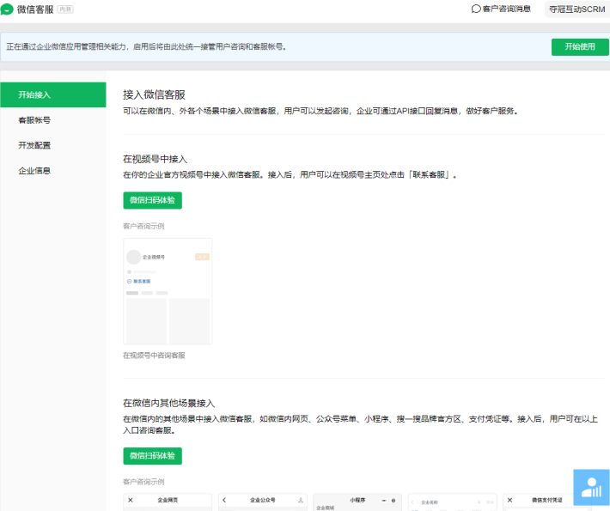This screenshot has height=511, width=610.
Task: Click 微信扫码体验 under 在微信内其他场景接入
Action: [152, 456]
